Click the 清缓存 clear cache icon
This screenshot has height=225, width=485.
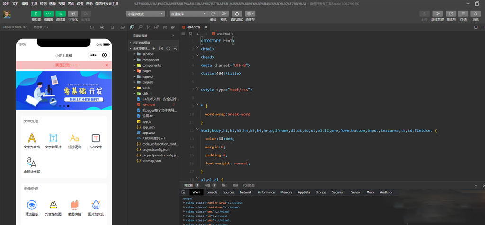(250, 14)
